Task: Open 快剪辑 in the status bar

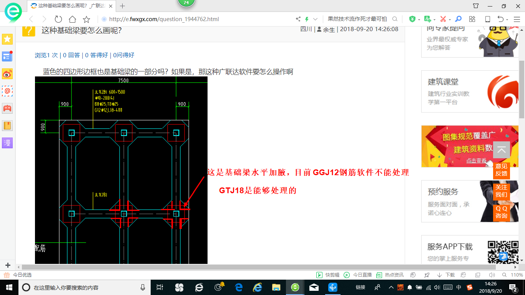Action: coord(328,275)
